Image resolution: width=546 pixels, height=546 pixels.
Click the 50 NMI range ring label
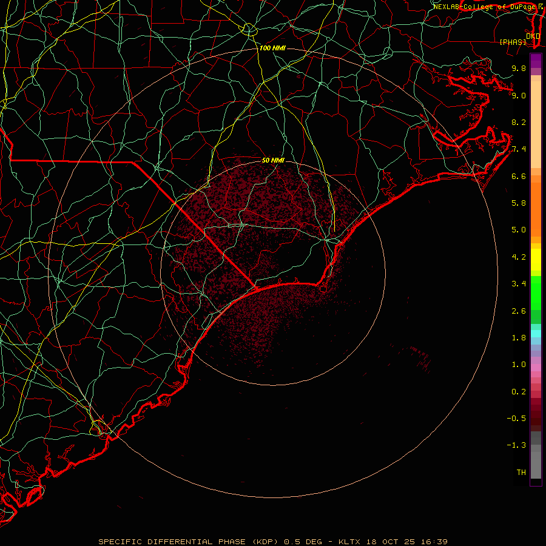pyautogui.click(x=273, y=160)
